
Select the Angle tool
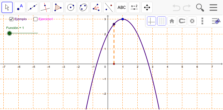click(96, 7)
